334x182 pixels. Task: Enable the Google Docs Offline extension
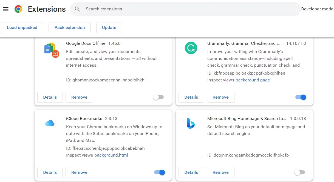158,97
